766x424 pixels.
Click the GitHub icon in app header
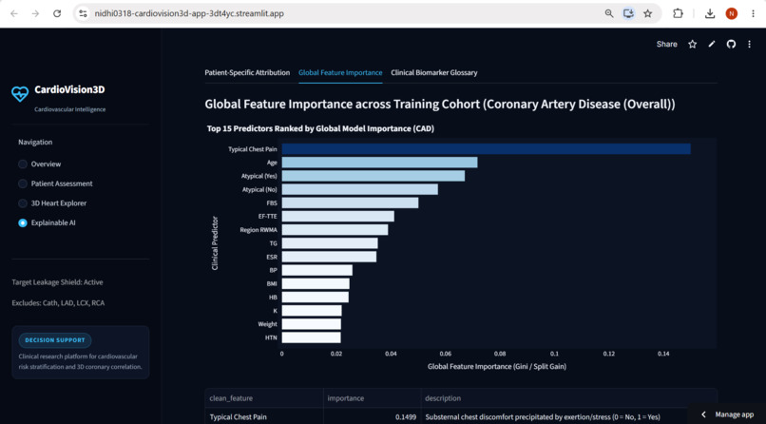(731, 44)
